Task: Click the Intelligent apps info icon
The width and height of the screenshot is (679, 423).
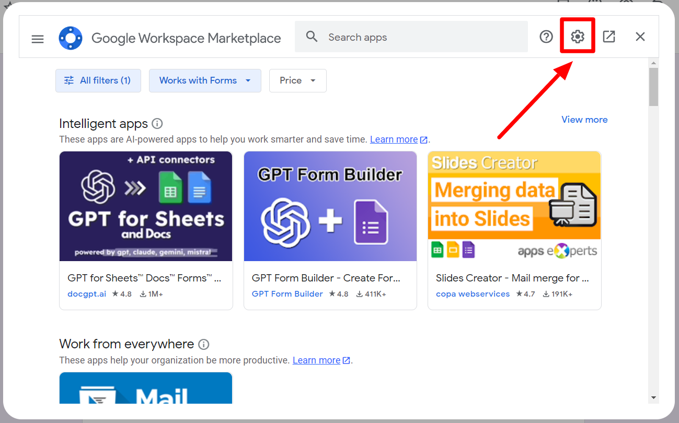Action: [157, 124]
